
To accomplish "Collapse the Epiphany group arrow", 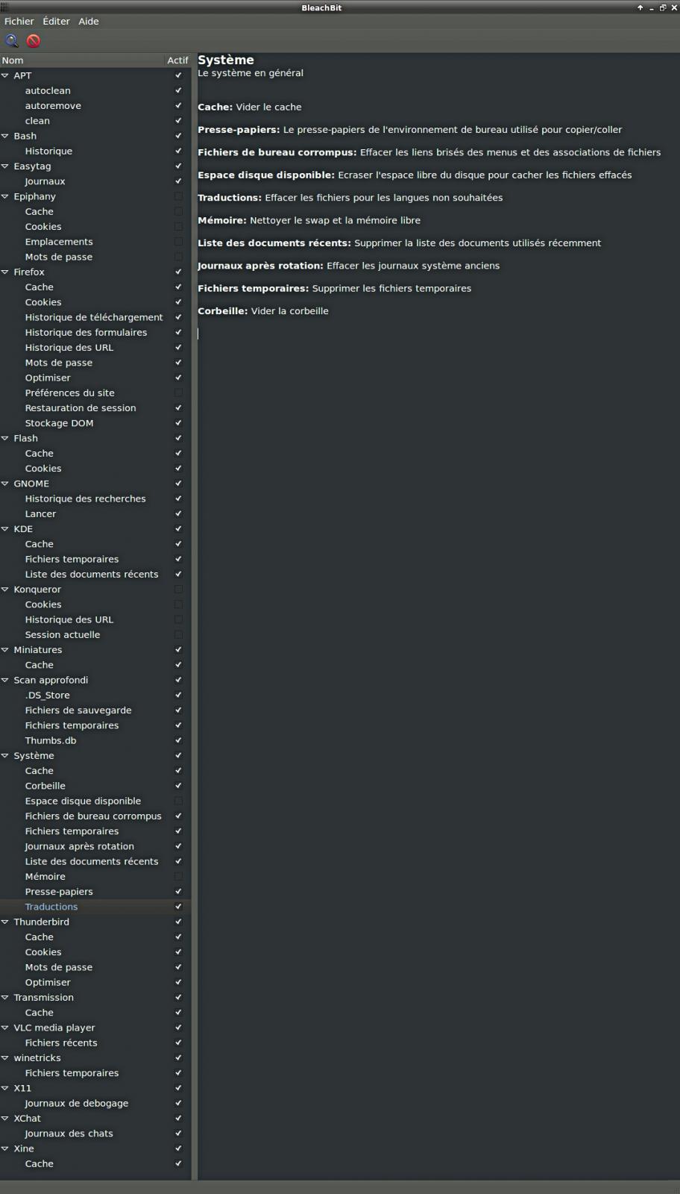I will point(5,196).
